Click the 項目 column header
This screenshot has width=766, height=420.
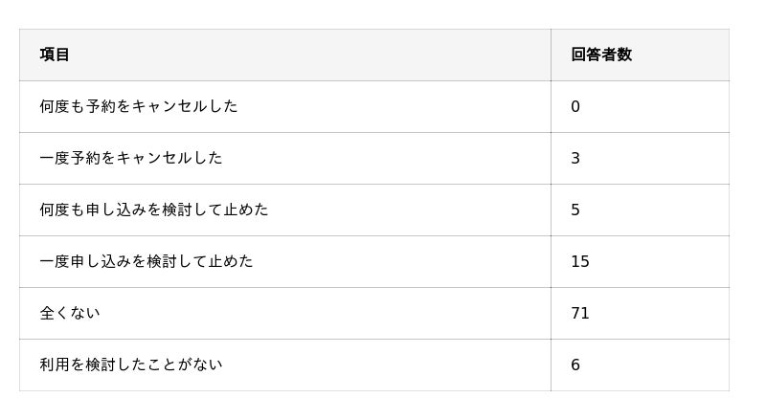pyautogui.click(x=55, y=55)
